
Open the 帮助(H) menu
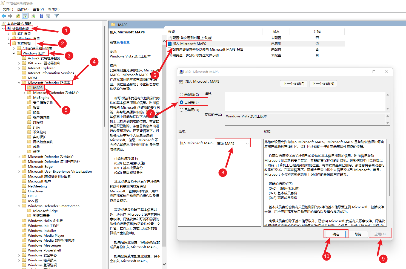click(54, 9)
